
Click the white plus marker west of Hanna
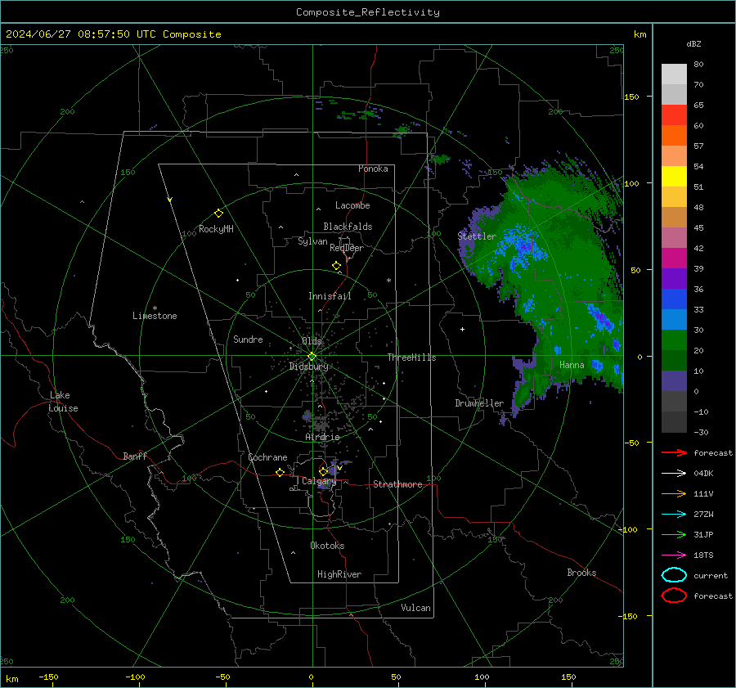462,329
